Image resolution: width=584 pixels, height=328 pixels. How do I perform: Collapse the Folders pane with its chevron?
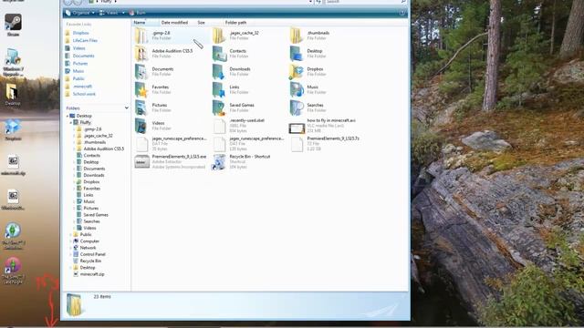[x=126, y=108]
